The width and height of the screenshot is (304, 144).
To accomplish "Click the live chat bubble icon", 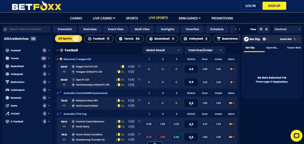I will 296,136.
